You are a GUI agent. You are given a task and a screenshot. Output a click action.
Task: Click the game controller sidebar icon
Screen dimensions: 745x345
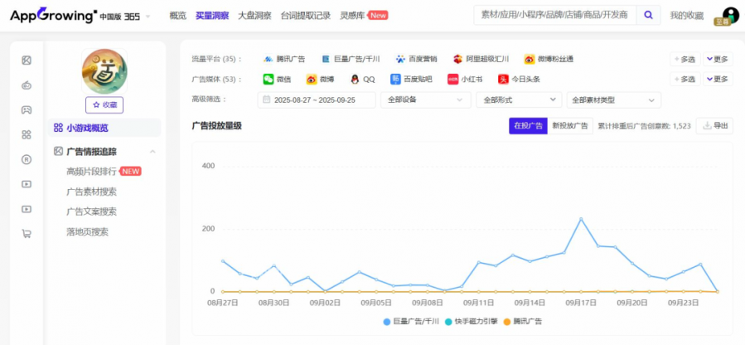pos(27,109)
